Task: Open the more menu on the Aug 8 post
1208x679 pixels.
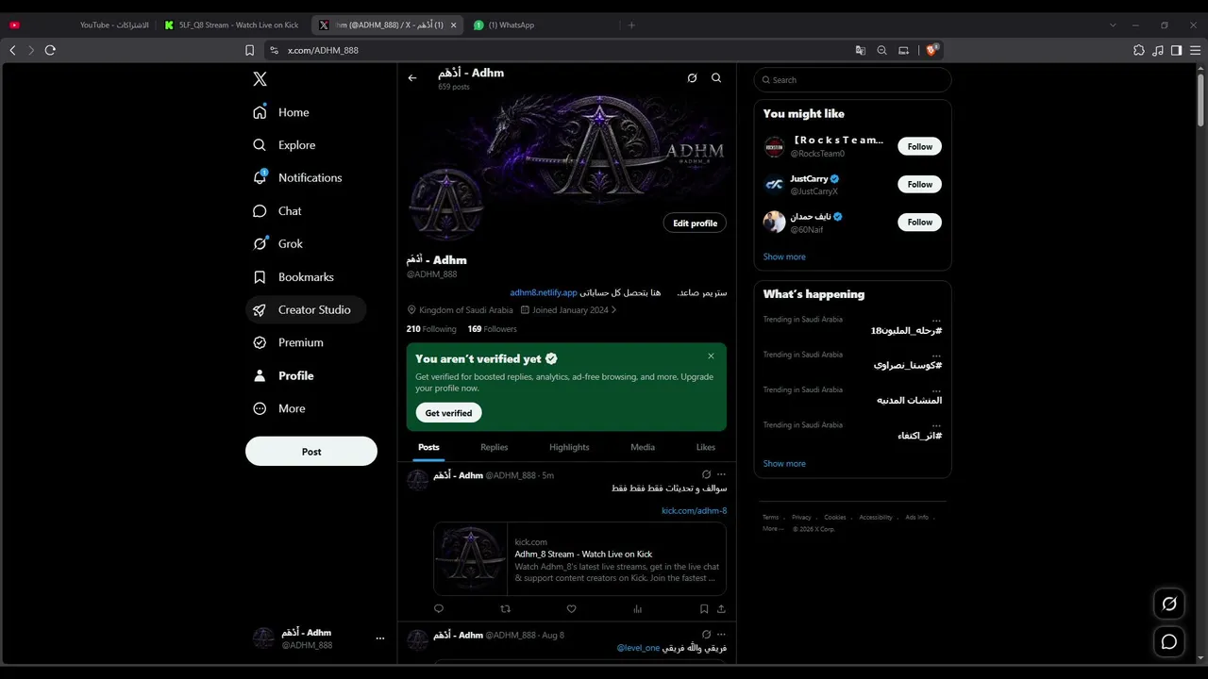Action: pos(721,635)
